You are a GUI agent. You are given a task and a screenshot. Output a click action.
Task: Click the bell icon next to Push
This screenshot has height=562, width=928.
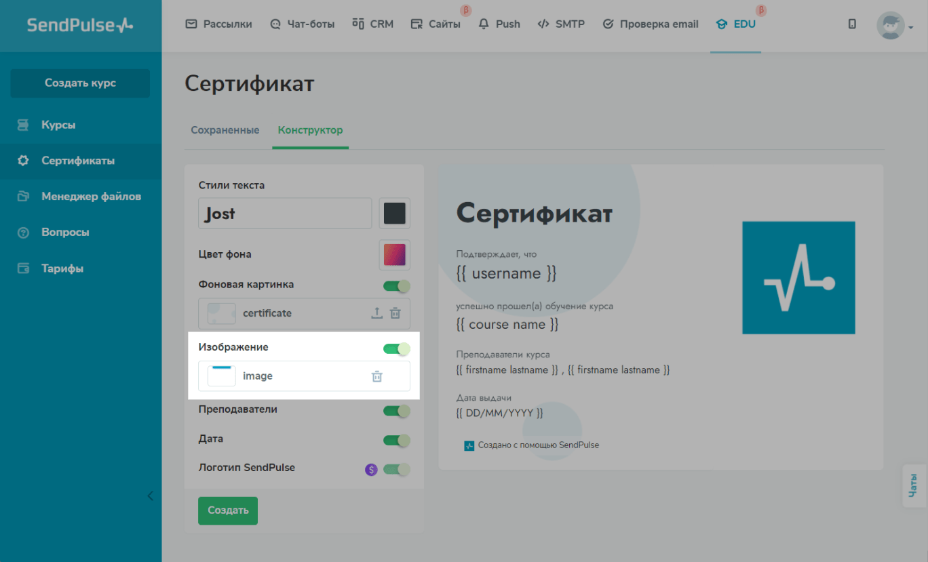tap(484, 24)
